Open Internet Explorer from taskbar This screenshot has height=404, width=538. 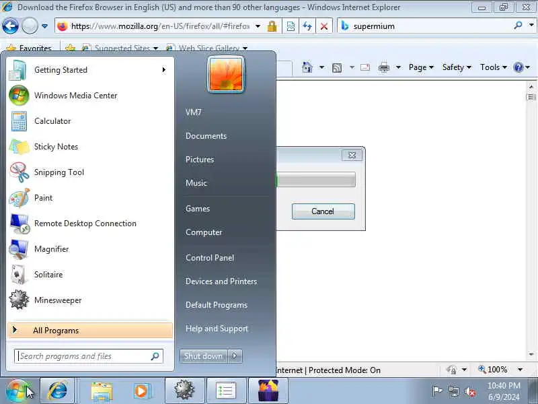57,391
